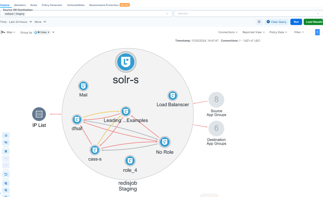Click the zoom in magnifier icon

pyautogui.click(x=6, y=190)
